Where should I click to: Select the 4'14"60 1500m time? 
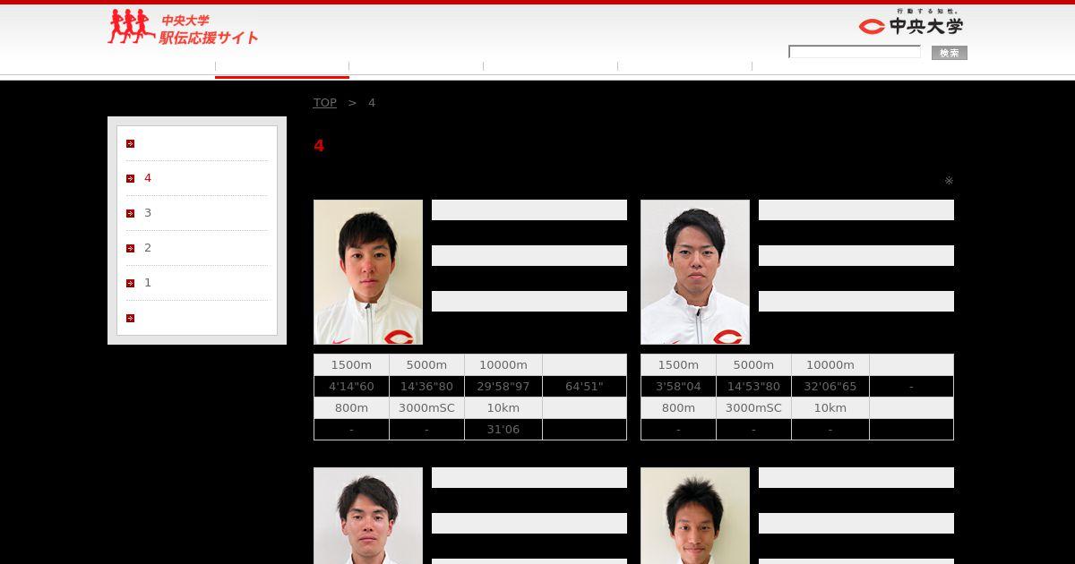(x=351, y=387)
